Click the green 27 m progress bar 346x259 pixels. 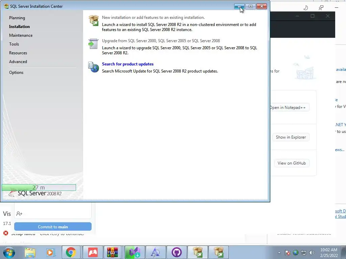[39, 188]
